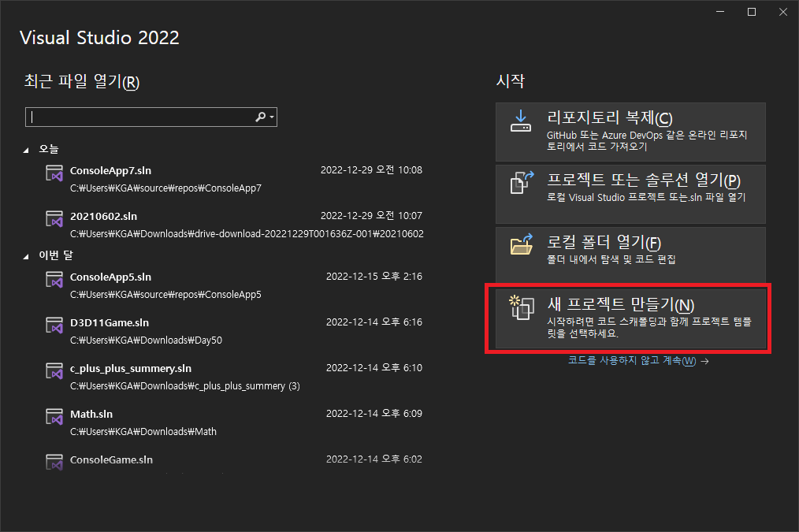
Task: Click the clone repository download icon
Action: click(521, 121)
